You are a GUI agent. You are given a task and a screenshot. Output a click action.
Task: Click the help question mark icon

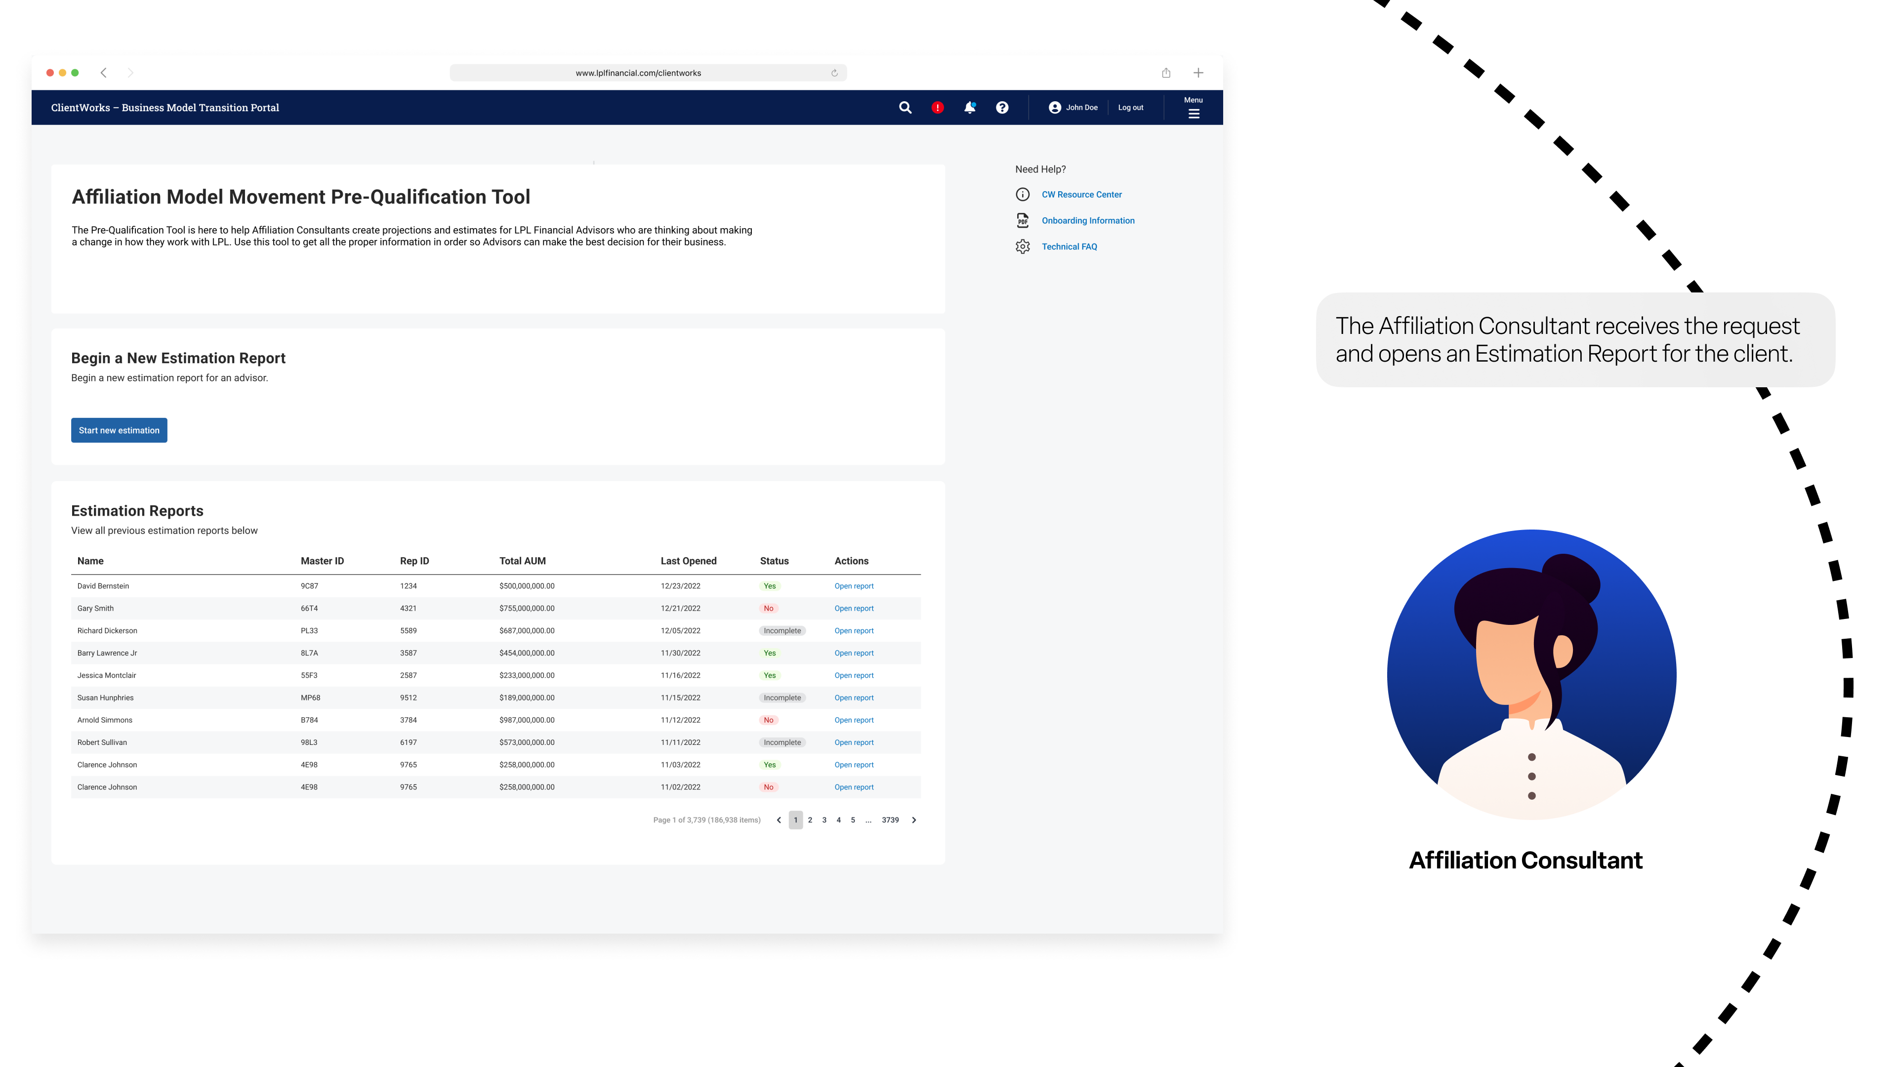click(x=1002, y=108)
